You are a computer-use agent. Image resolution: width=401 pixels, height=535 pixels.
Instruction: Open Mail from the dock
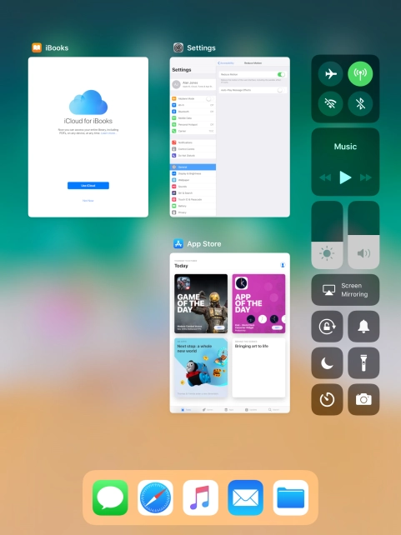coord(245,497)
